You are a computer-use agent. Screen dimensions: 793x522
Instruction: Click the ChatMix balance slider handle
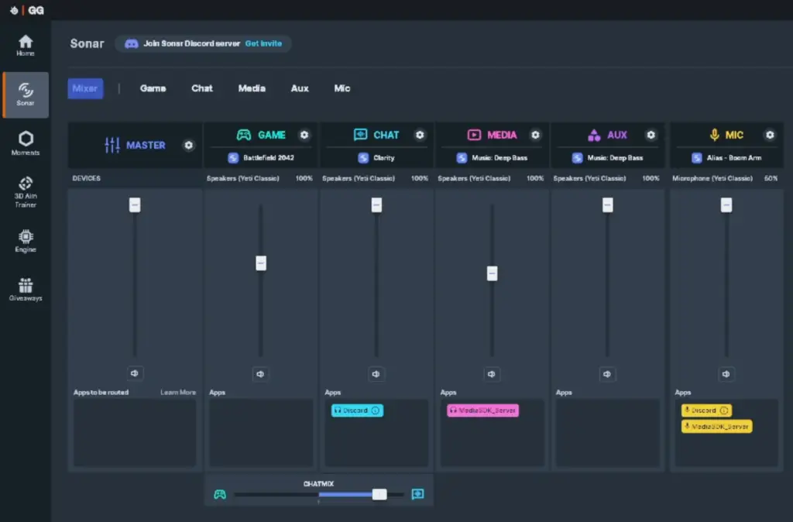[379, 494]
